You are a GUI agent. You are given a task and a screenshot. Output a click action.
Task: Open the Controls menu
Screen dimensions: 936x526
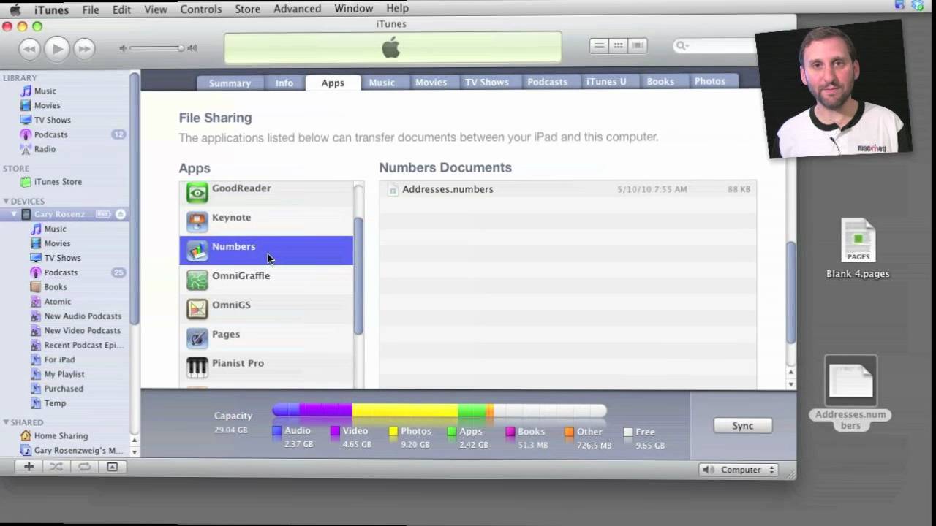200,9
